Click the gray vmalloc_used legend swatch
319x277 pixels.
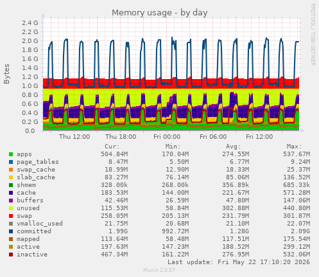tap(11, 224)
